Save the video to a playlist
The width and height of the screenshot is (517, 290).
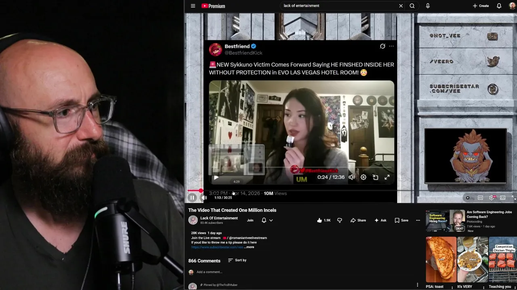pos(401,220)
